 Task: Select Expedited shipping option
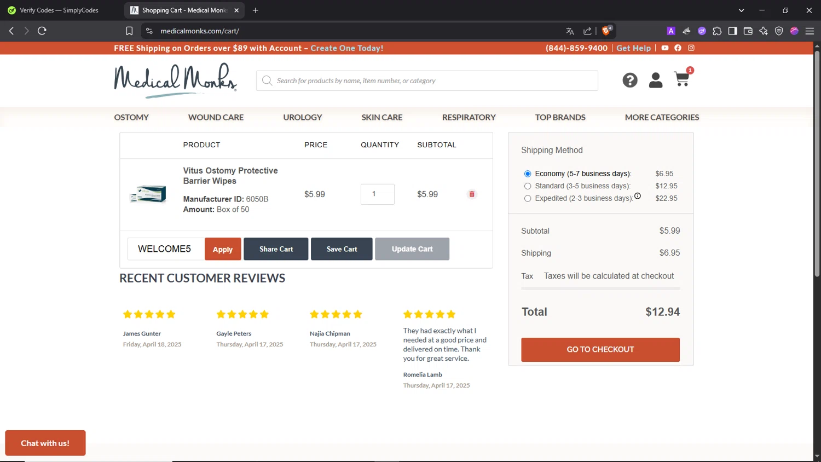[x=528, y=199]
